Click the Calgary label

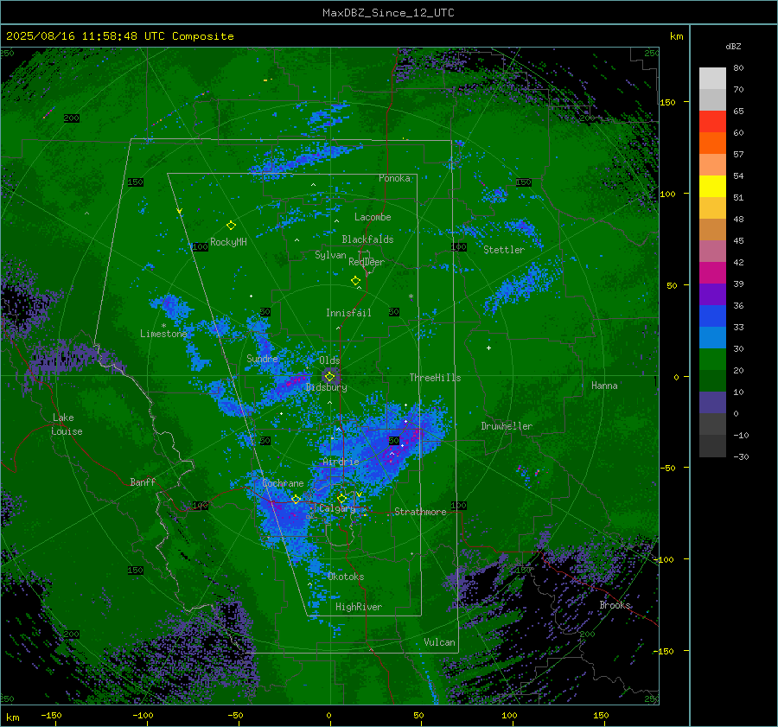pyautogui.click(x=337, y=508)
